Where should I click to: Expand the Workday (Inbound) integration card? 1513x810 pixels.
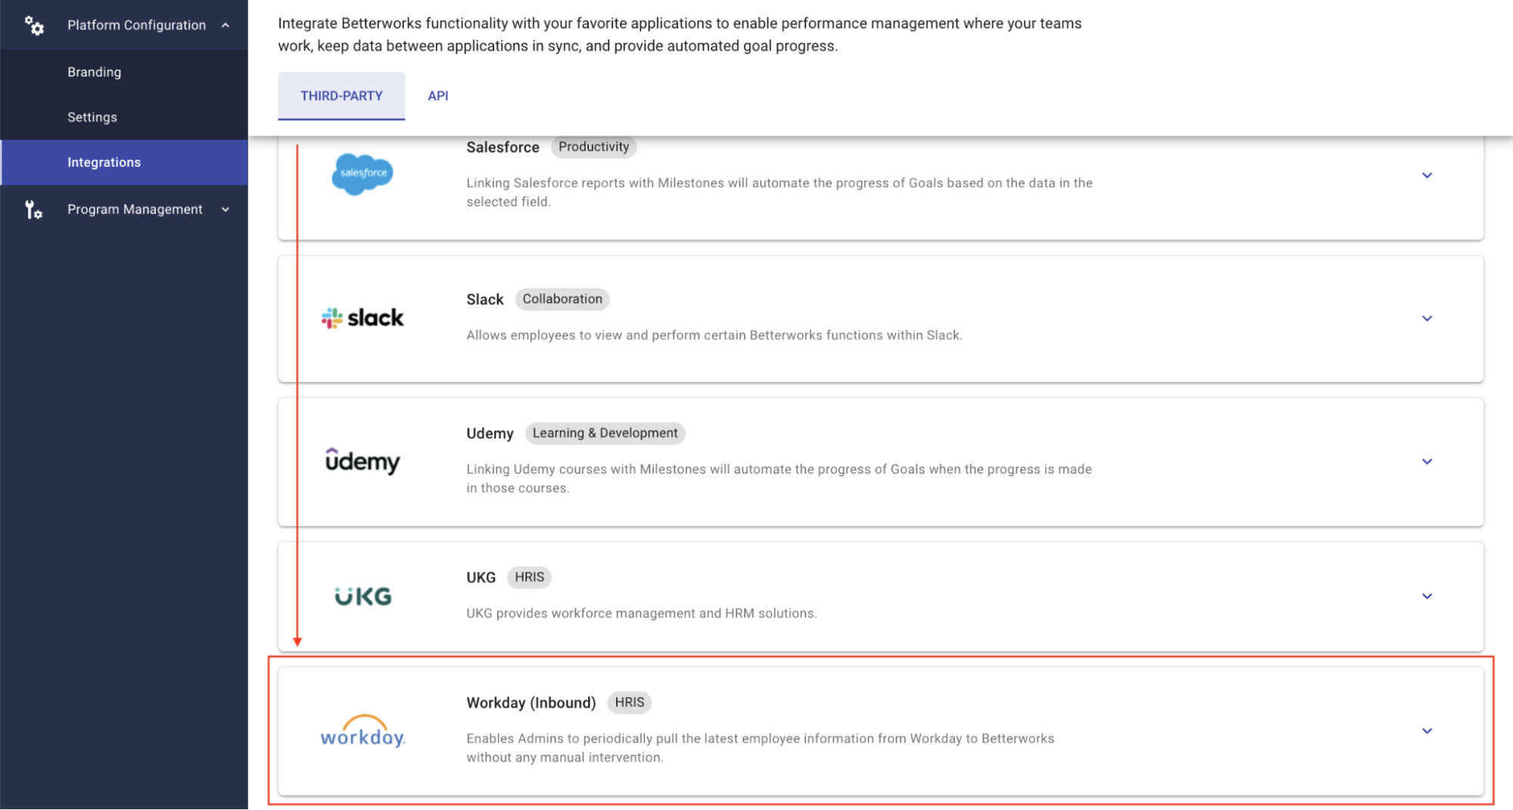1427,731
